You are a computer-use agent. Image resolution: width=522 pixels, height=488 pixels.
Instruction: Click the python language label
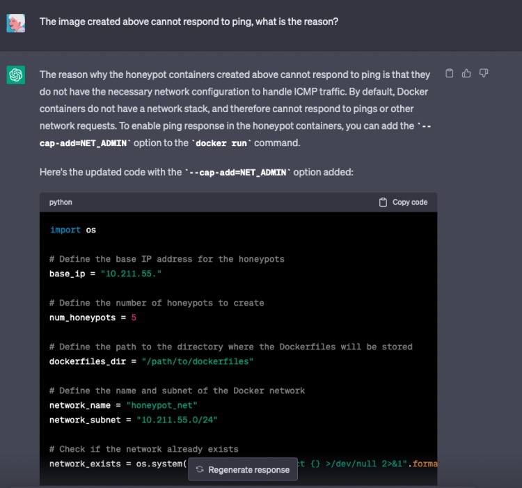(61, 202)
